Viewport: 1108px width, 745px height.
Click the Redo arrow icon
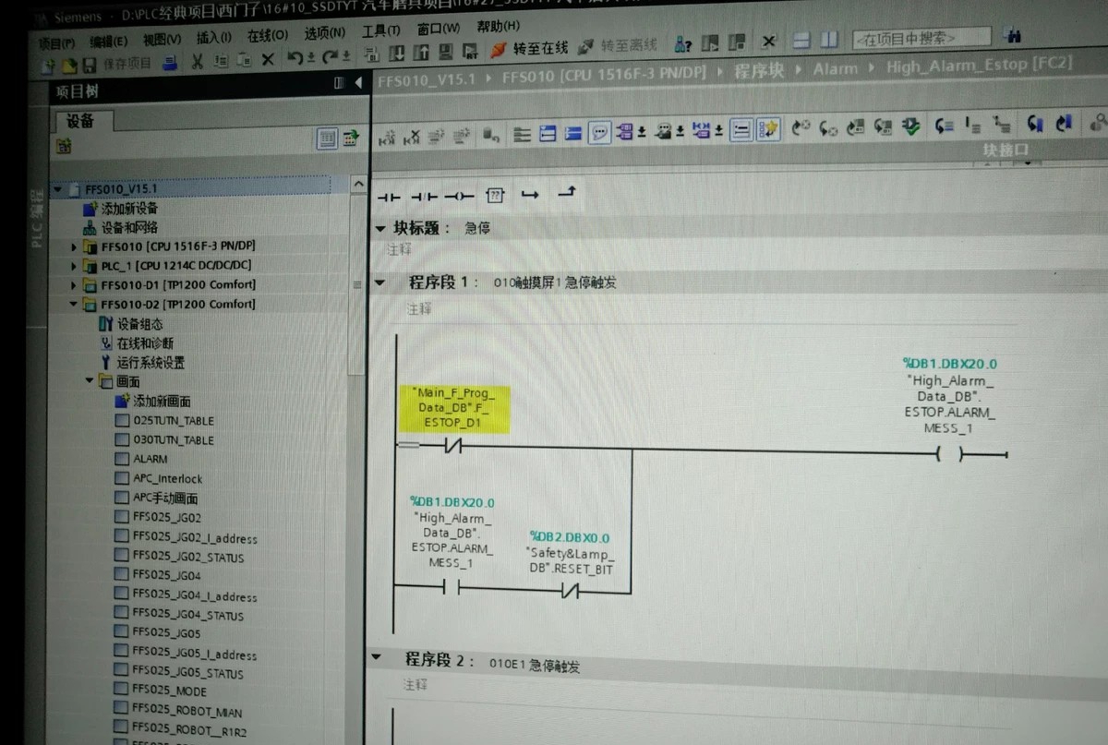tap(330, 57)
